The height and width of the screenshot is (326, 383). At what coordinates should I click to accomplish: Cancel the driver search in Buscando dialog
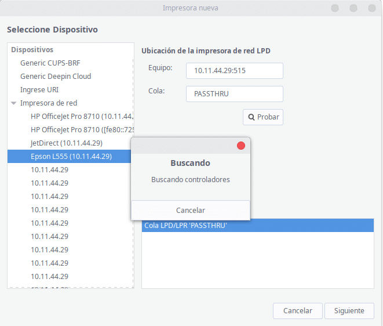[x=190, y=210]
